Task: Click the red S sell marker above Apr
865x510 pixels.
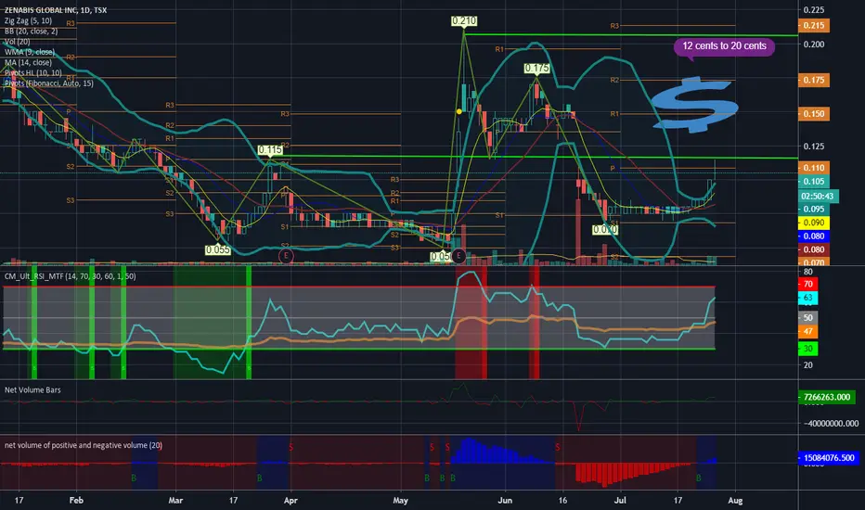Action: [290, 447]
